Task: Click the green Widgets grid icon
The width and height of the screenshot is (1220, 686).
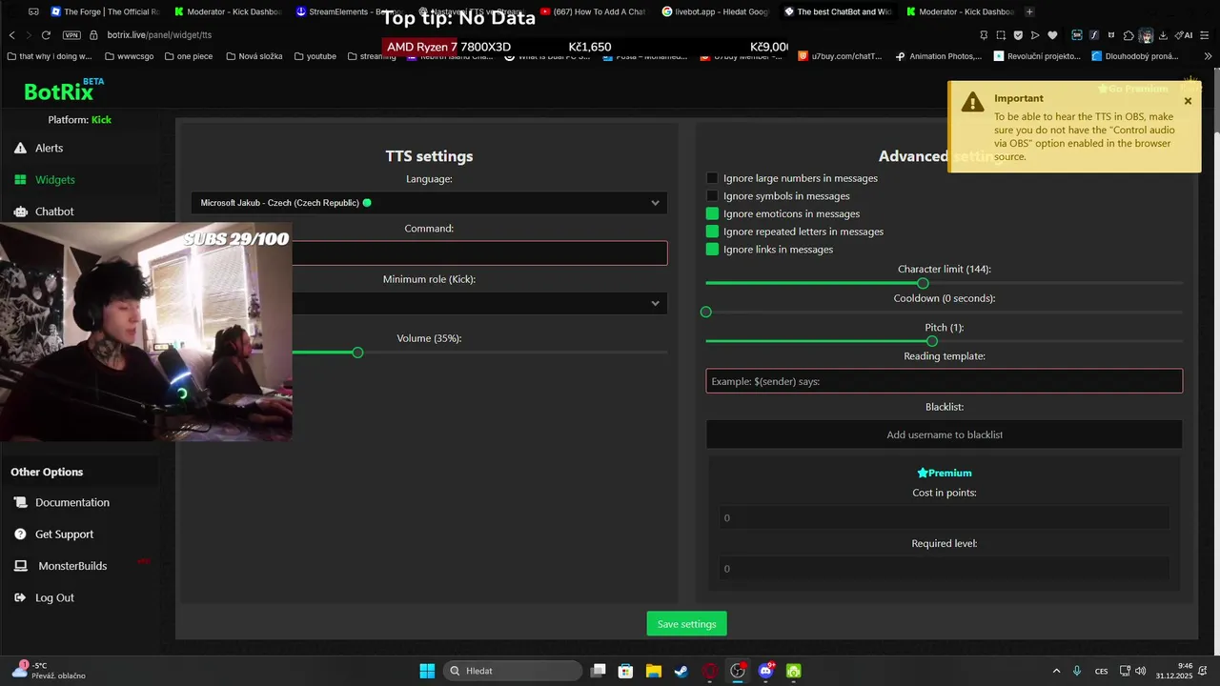Action: point(20,179)
